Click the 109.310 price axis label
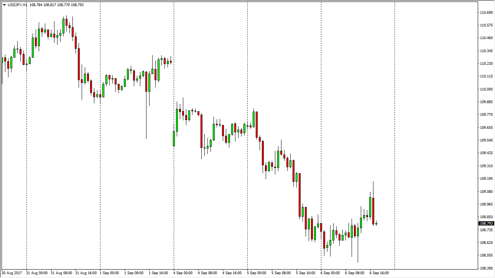This screenshot has height=278, width=495. [486, 166]
